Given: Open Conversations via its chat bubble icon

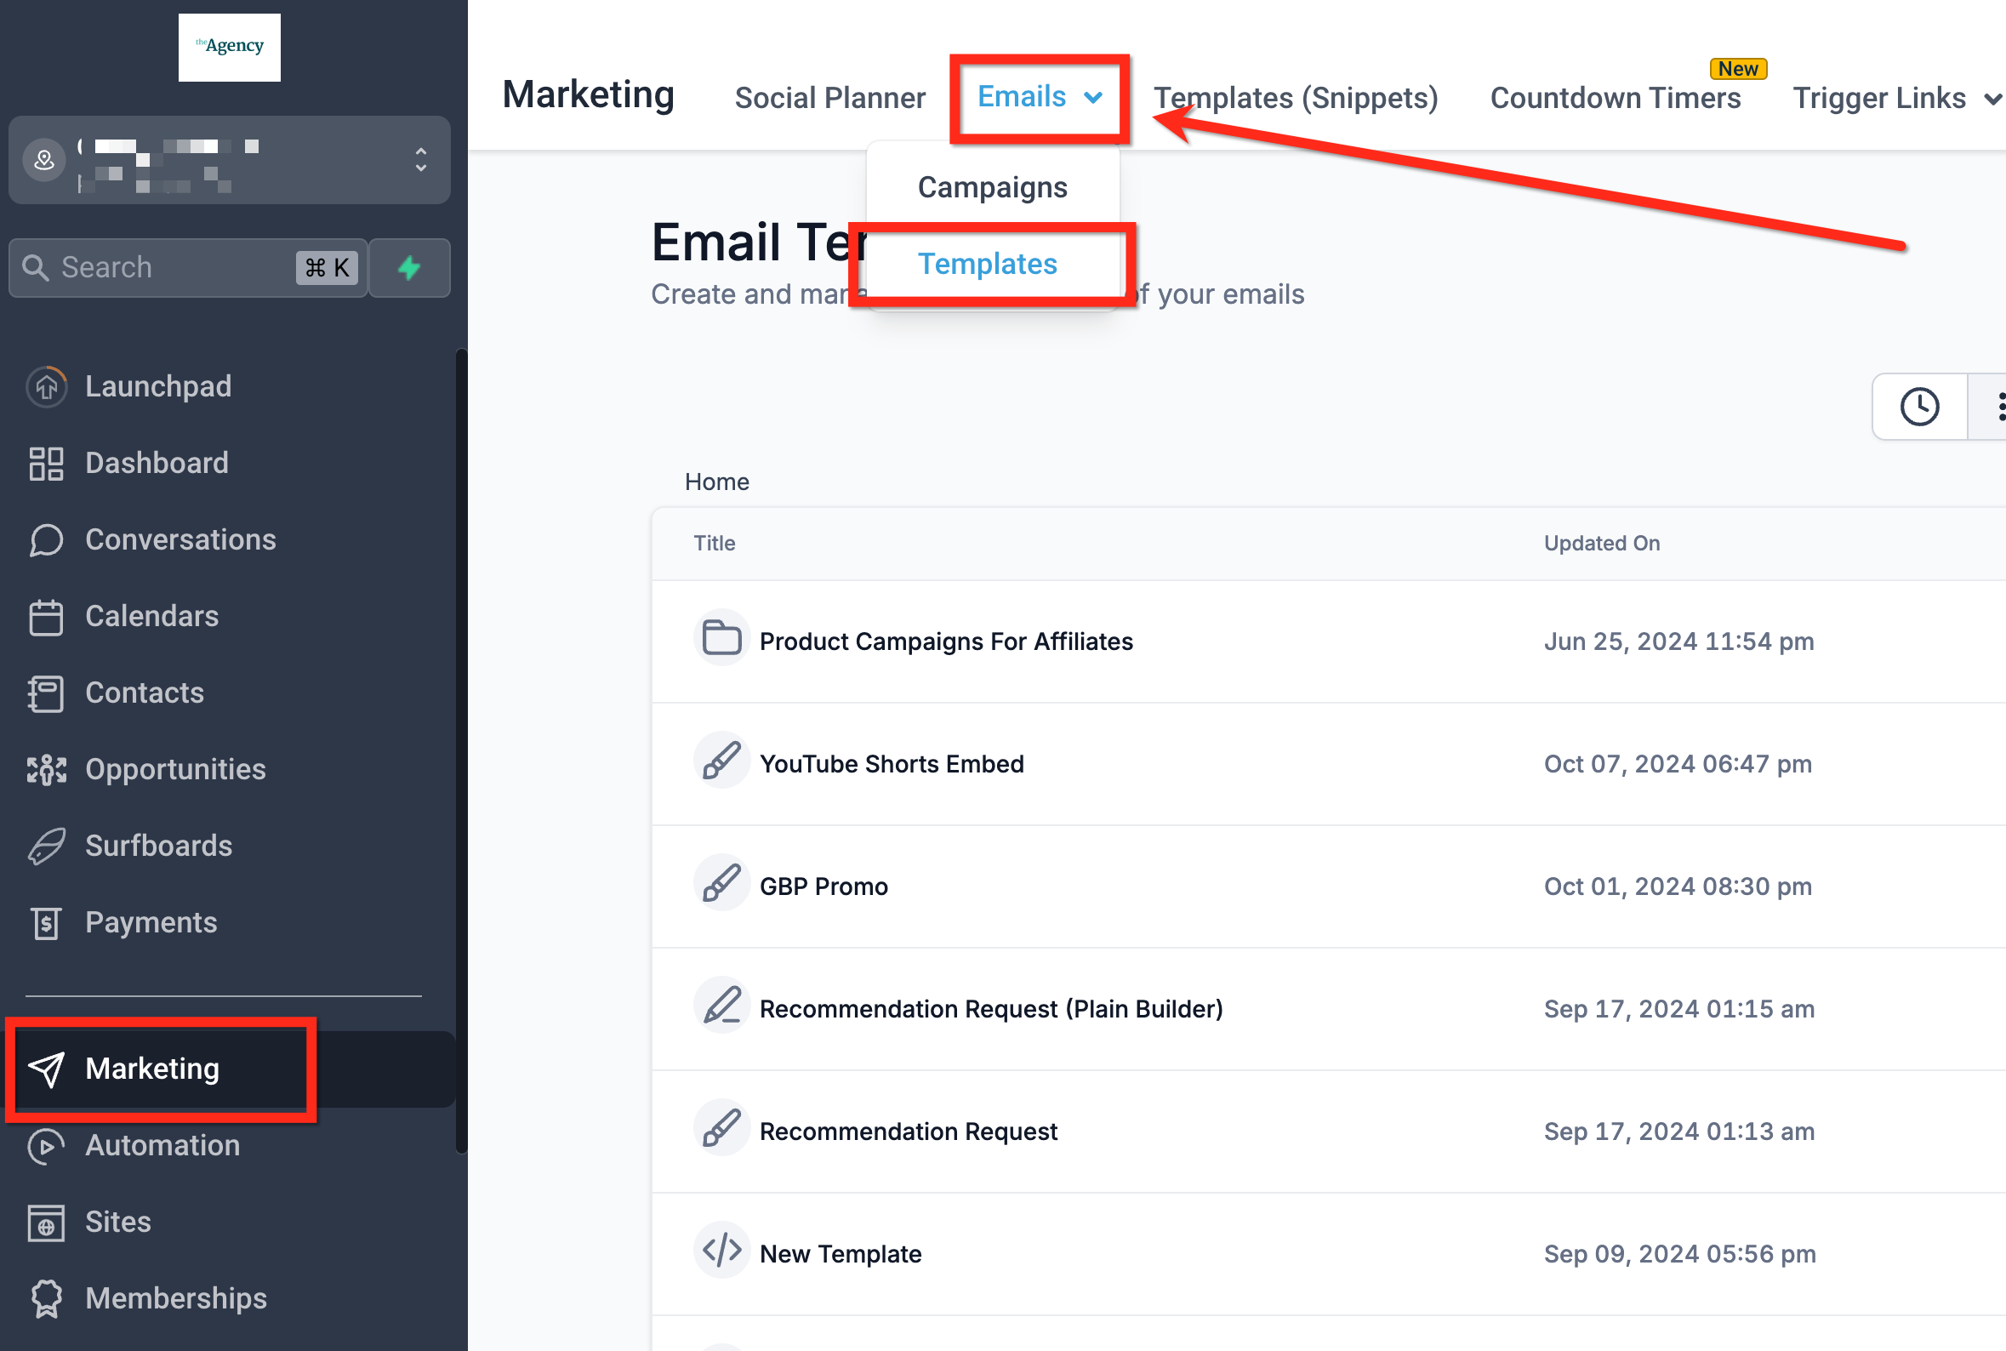Looking at the screenshot, I should point(47,540).
